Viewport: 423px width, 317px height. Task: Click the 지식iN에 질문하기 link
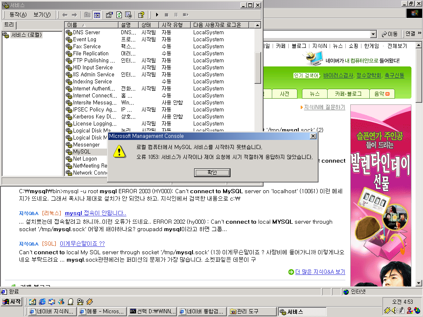click(x=324, y=107)
